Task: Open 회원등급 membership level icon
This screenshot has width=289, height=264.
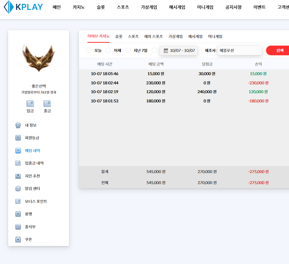Action: (x=18, y=138)
